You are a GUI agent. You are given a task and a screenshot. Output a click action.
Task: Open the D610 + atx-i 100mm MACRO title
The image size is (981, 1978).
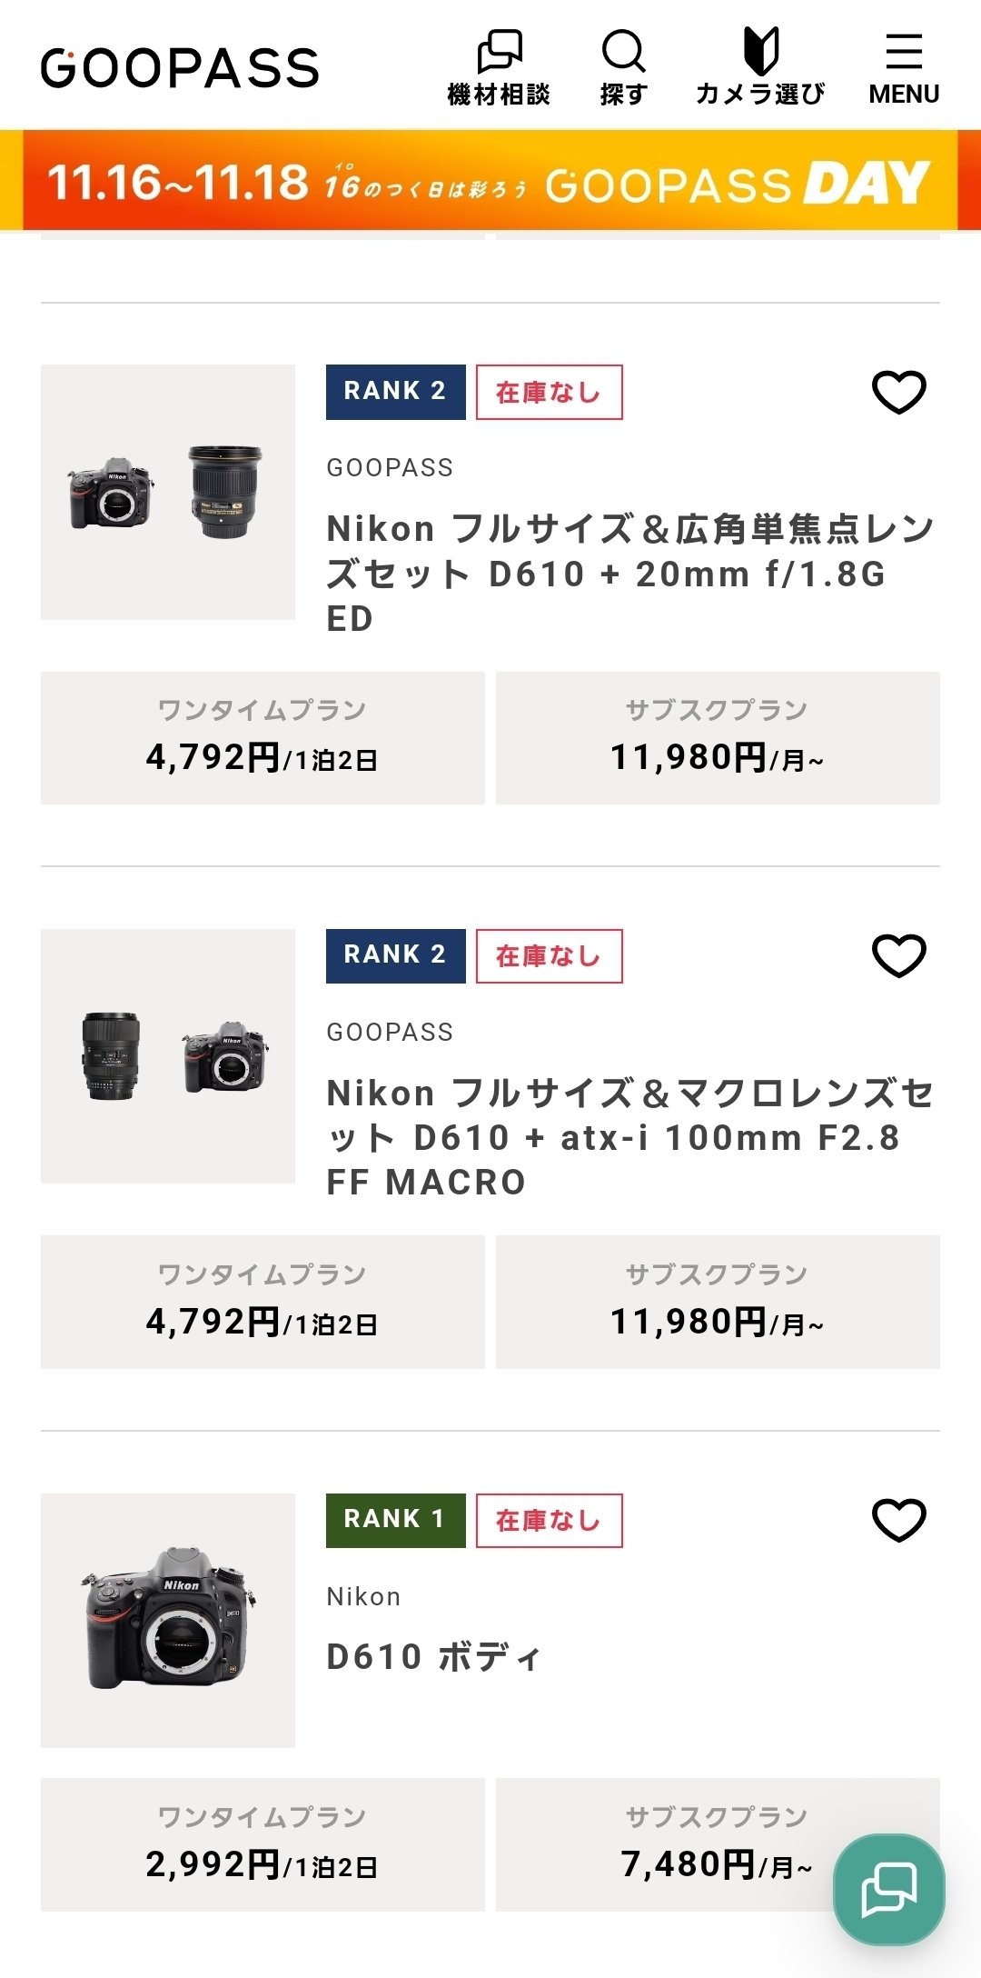(x=627, y=1137)
